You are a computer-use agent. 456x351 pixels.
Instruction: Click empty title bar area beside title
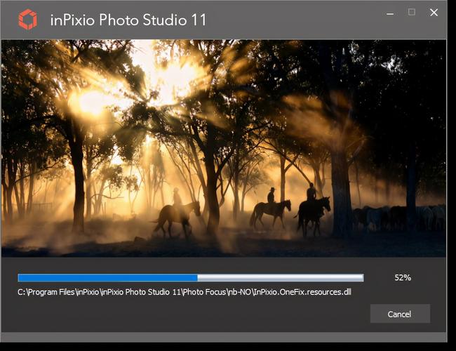click(295, 20)
